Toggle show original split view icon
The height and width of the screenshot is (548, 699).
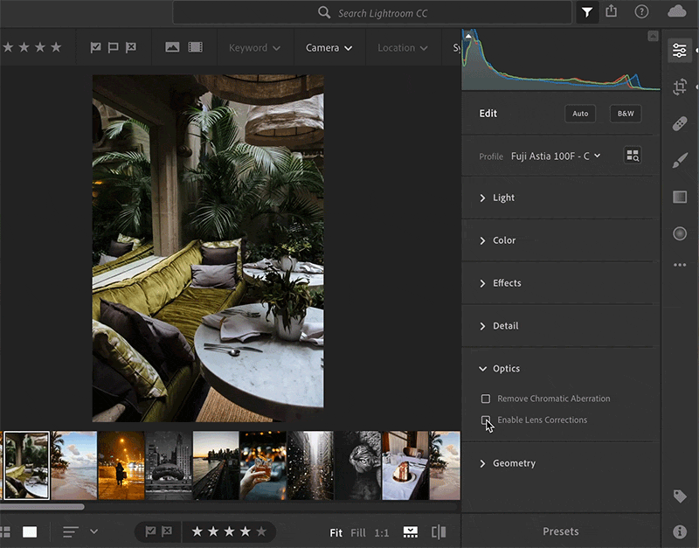click(x=439, y=531)
